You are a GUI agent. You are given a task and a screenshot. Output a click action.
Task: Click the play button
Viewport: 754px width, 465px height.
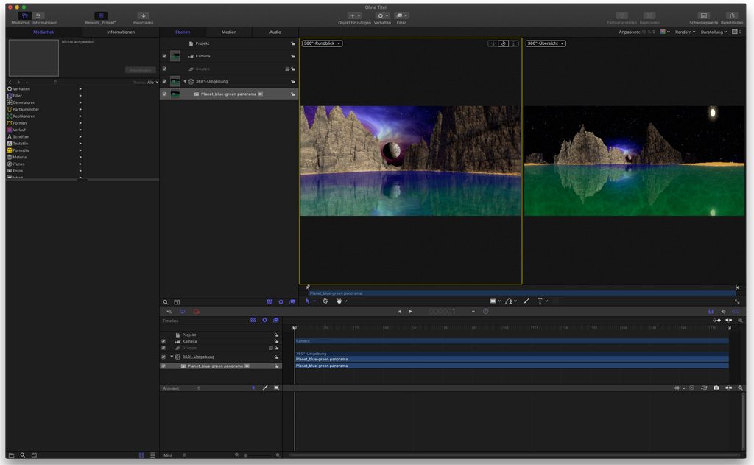coord(410,312)
